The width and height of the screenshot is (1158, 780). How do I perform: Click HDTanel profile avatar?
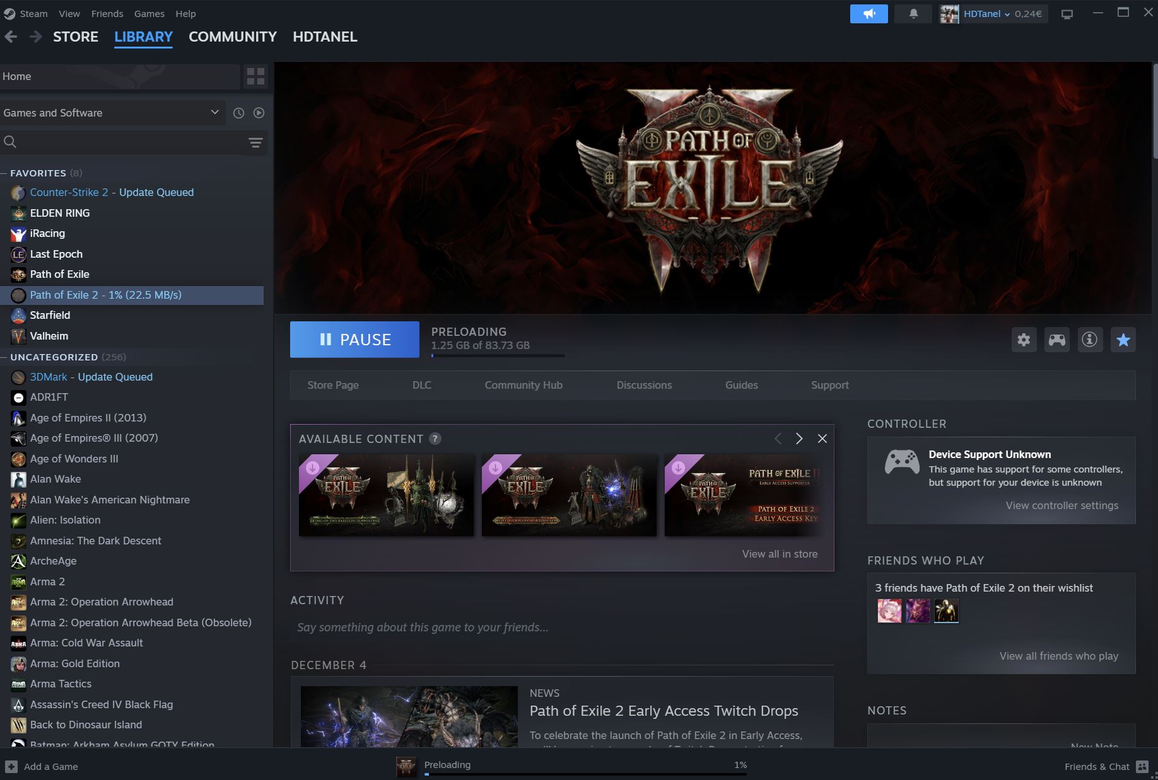click(x=949, y=14)
